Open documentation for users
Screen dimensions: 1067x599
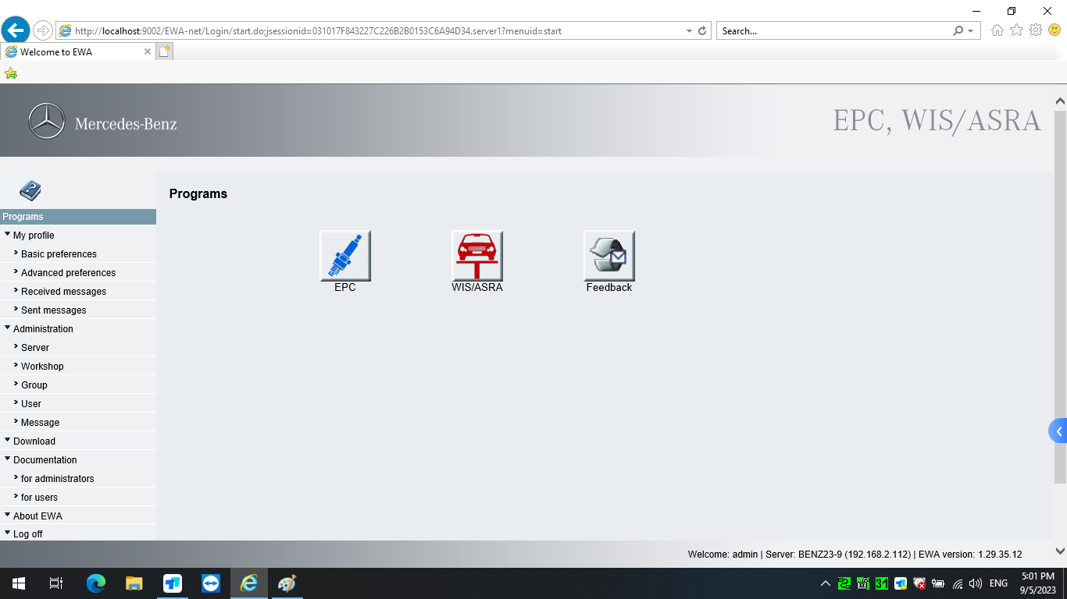click(x=39, y=498)
